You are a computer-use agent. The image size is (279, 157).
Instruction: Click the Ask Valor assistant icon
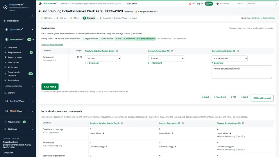tap(218, 3)
